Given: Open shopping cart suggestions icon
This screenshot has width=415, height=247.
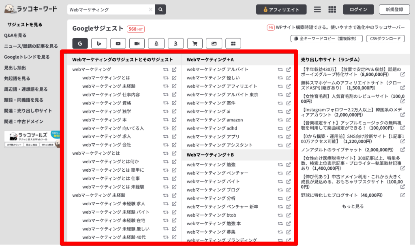Looking at the screenshot, I should [x=195, y=43].
